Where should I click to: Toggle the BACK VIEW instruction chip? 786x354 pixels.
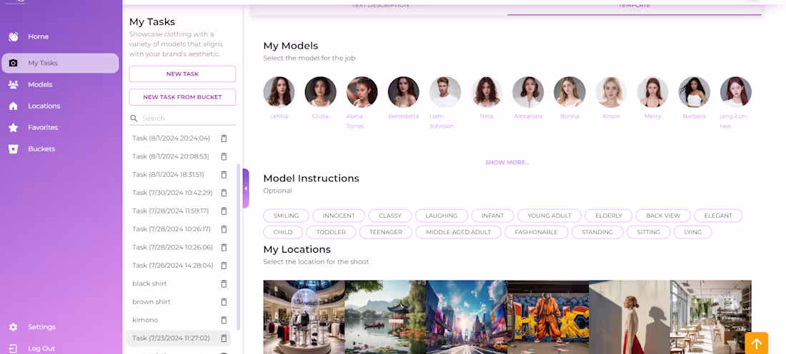pos(663,216)
